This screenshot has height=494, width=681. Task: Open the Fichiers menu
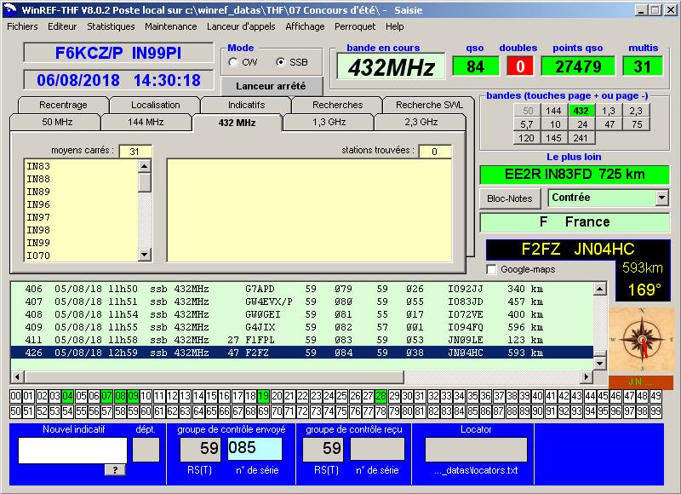23,26
